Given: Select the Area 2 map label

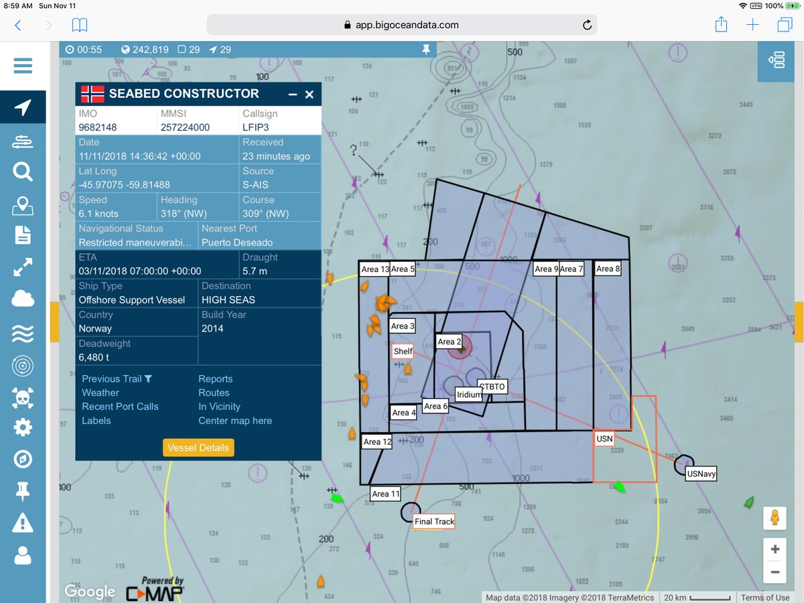Looking at the screenshot, I should click(450, 342).
